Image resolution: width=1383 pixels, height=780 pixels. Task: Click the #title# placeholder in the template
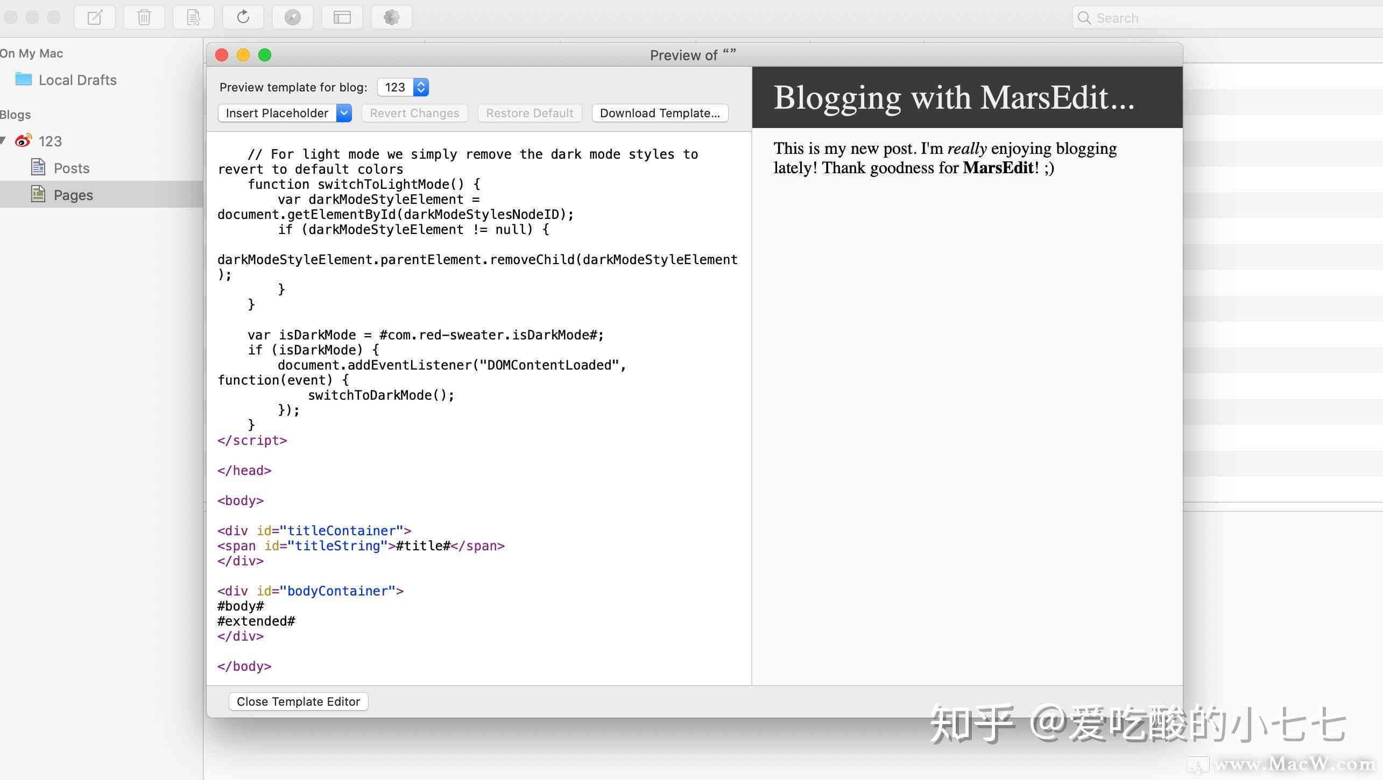(423, 546)
